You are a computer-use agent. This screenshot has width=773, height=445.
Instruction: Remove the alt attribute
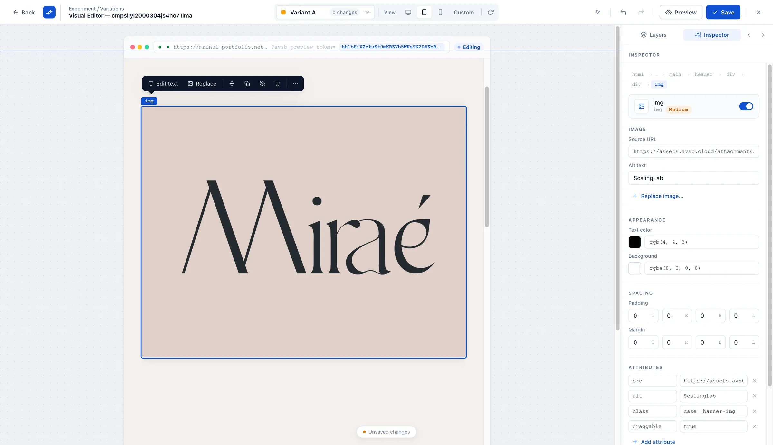[754, 396]
